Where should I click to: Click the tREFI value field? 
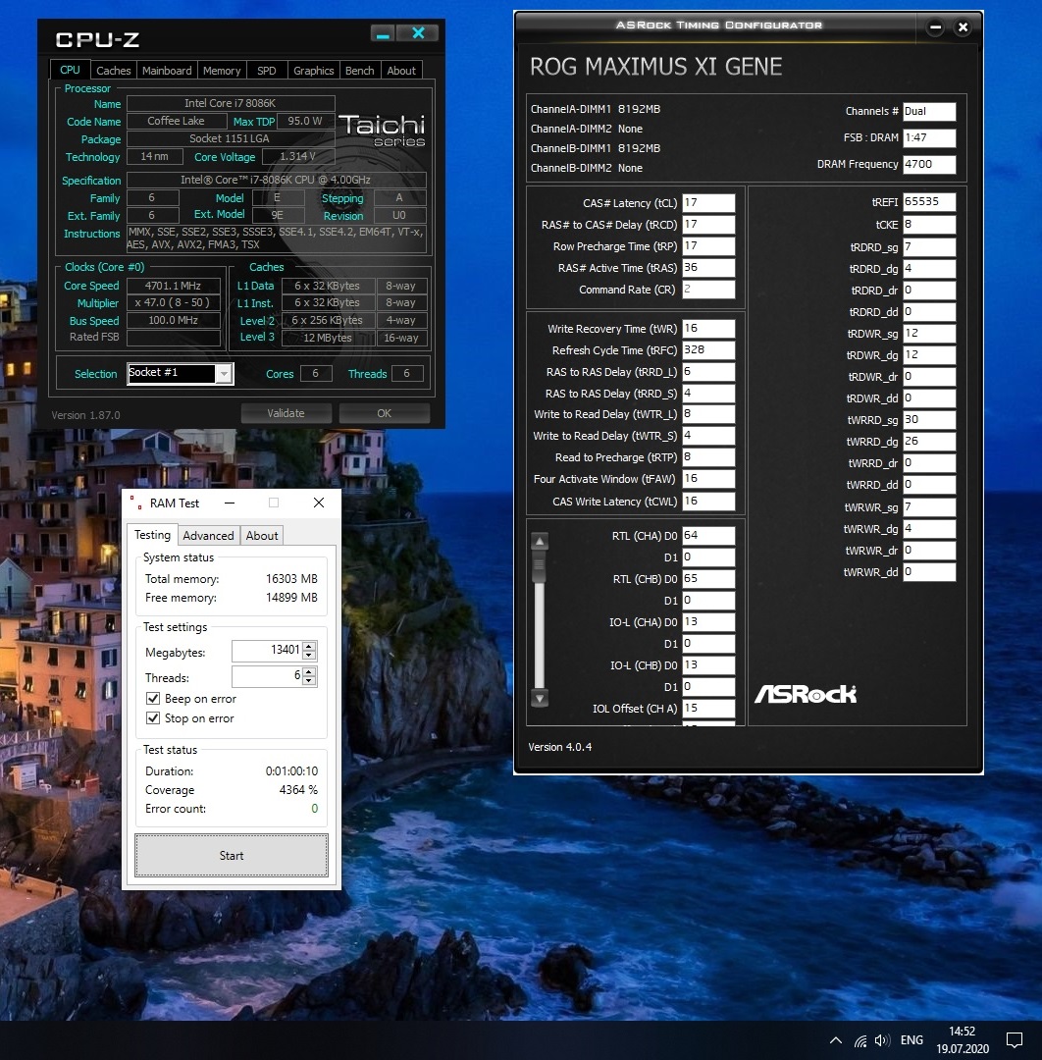(929, 201)
